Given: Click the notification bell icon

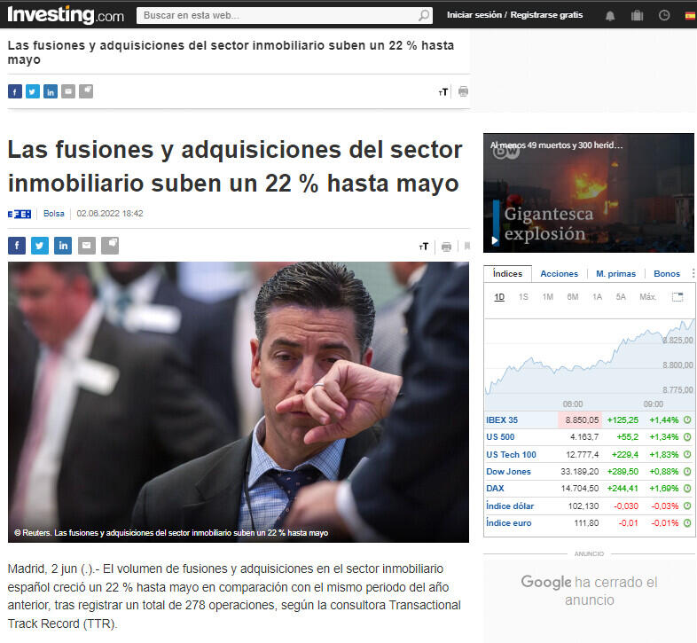Looking at the screenshot, I should [x=610, y=15].
